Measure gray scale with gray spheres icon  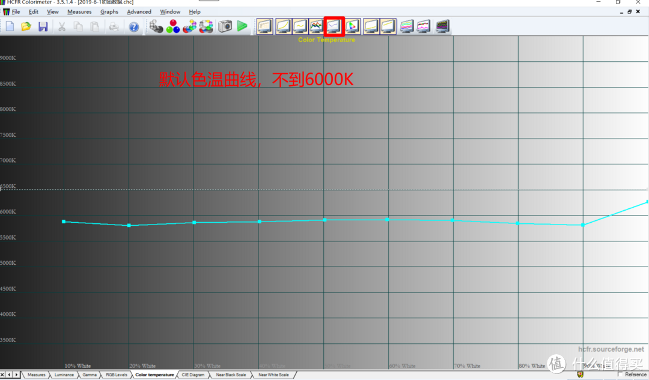(156, 26)
